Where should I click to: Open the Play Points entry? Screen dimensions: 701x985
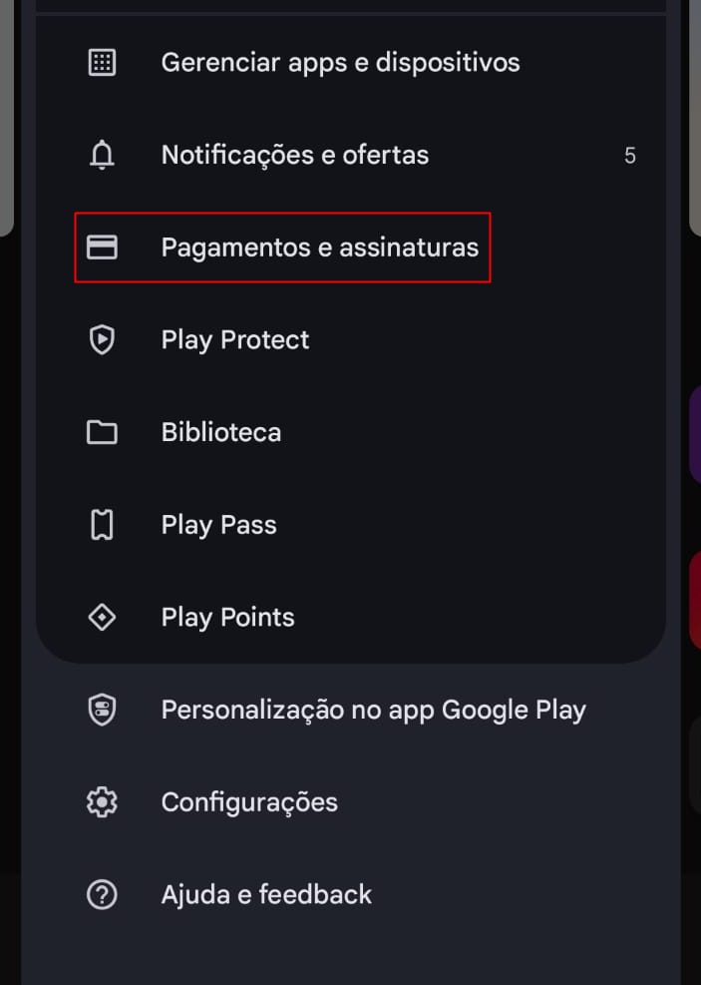227,618
